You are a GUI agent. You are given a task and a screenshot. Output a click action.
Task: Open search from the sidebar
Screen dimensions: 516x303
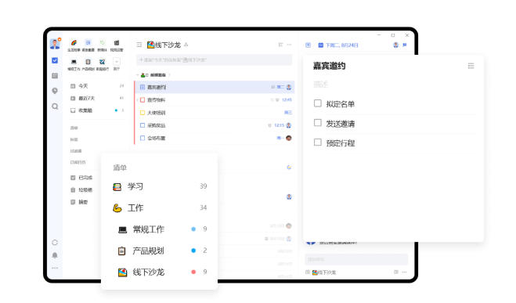55,106
